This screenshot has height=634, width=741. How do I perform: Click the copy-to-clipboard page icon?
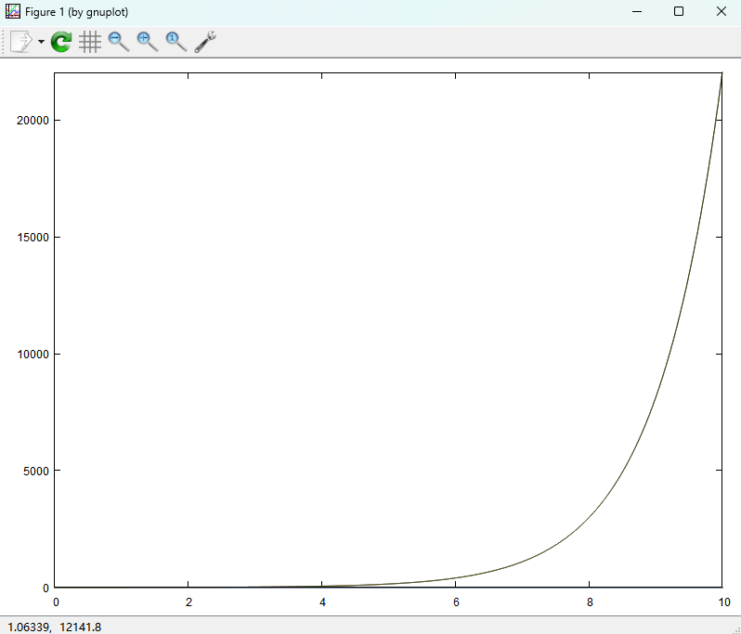click(x=21, y=42)
